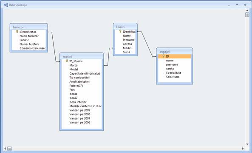
Task: Click the Relationships window title icon
Action: pos(6,5)
